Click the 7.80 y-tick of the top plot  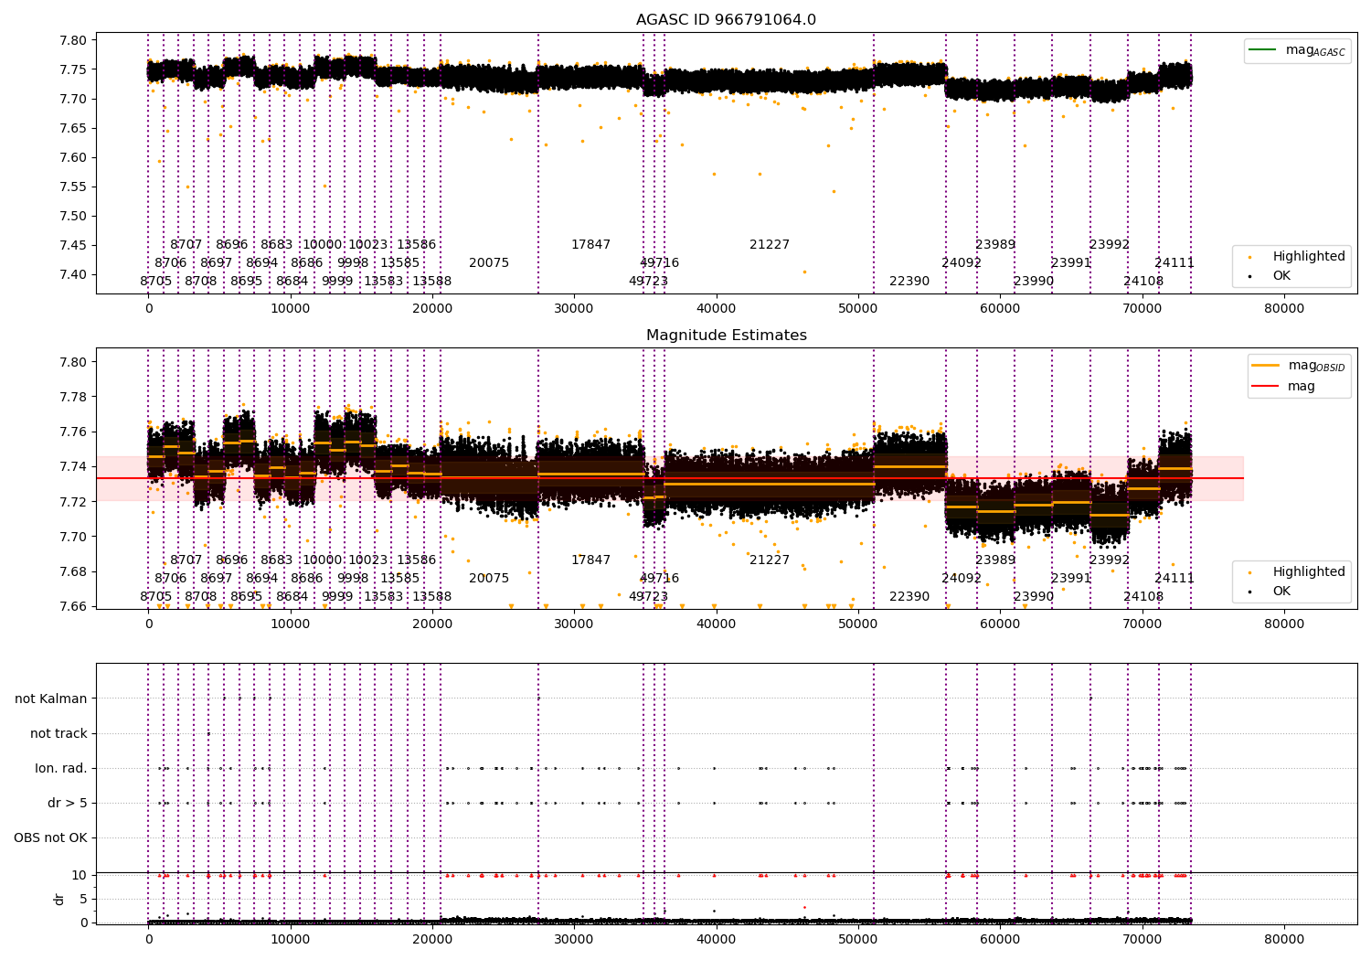[73, 40]
